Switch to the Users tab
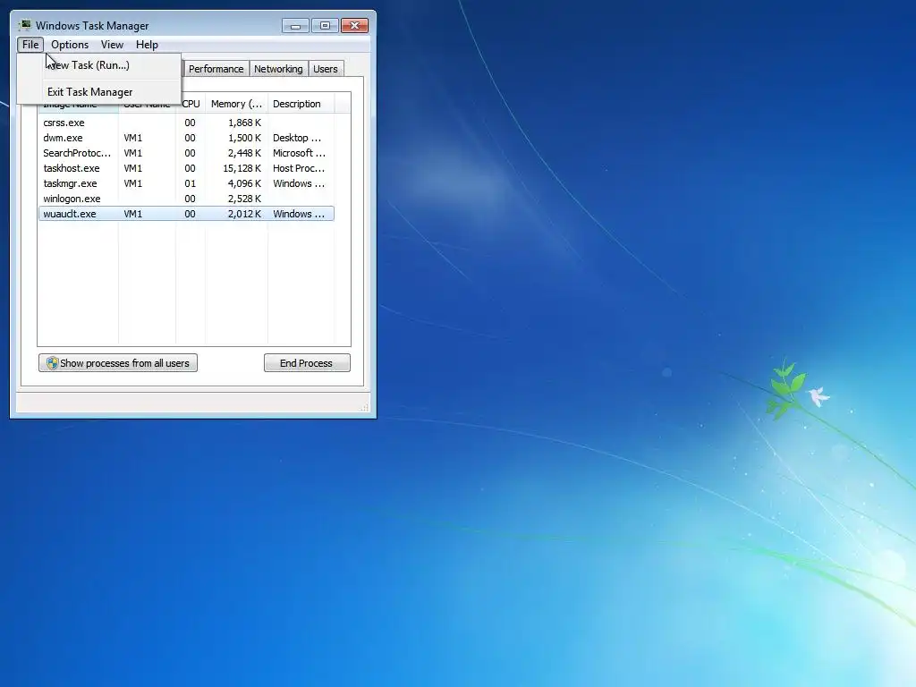This screenshot has width=916, height=687. (326, 69)
